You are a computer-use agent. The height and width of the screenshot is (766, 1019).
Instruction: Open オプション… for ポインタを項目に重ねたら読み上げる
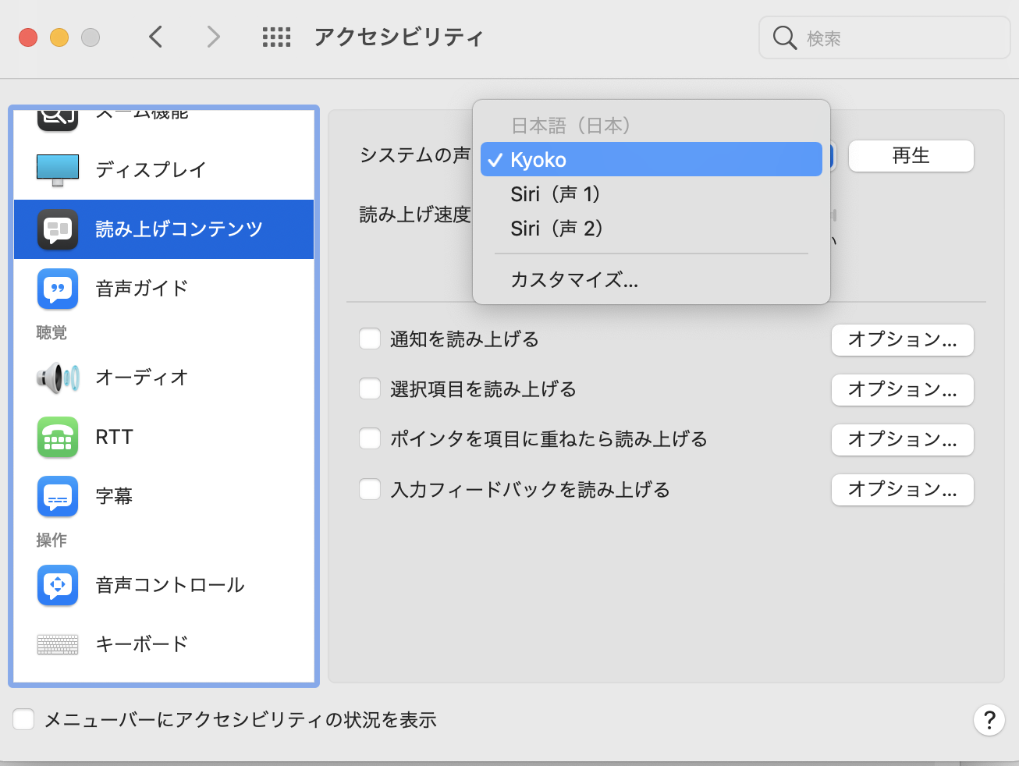click(902, 440)
